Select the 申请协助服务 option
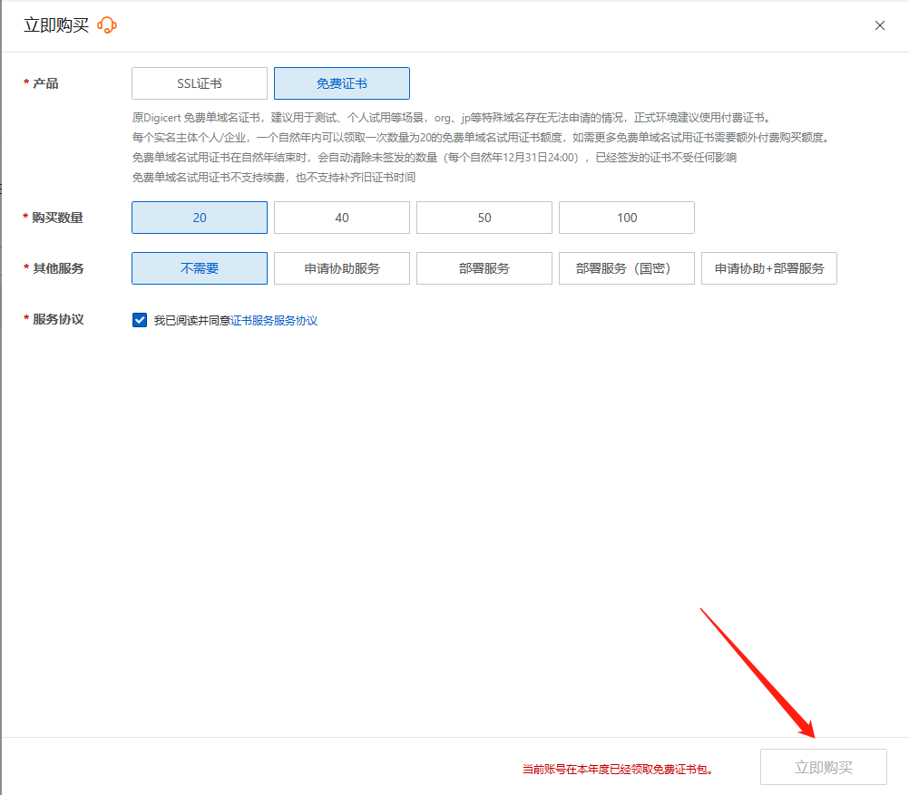909x795 pixels. (342, 268)
